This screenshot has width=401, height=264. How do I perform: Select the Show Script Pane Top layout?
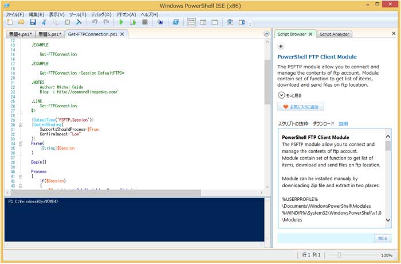191,22
